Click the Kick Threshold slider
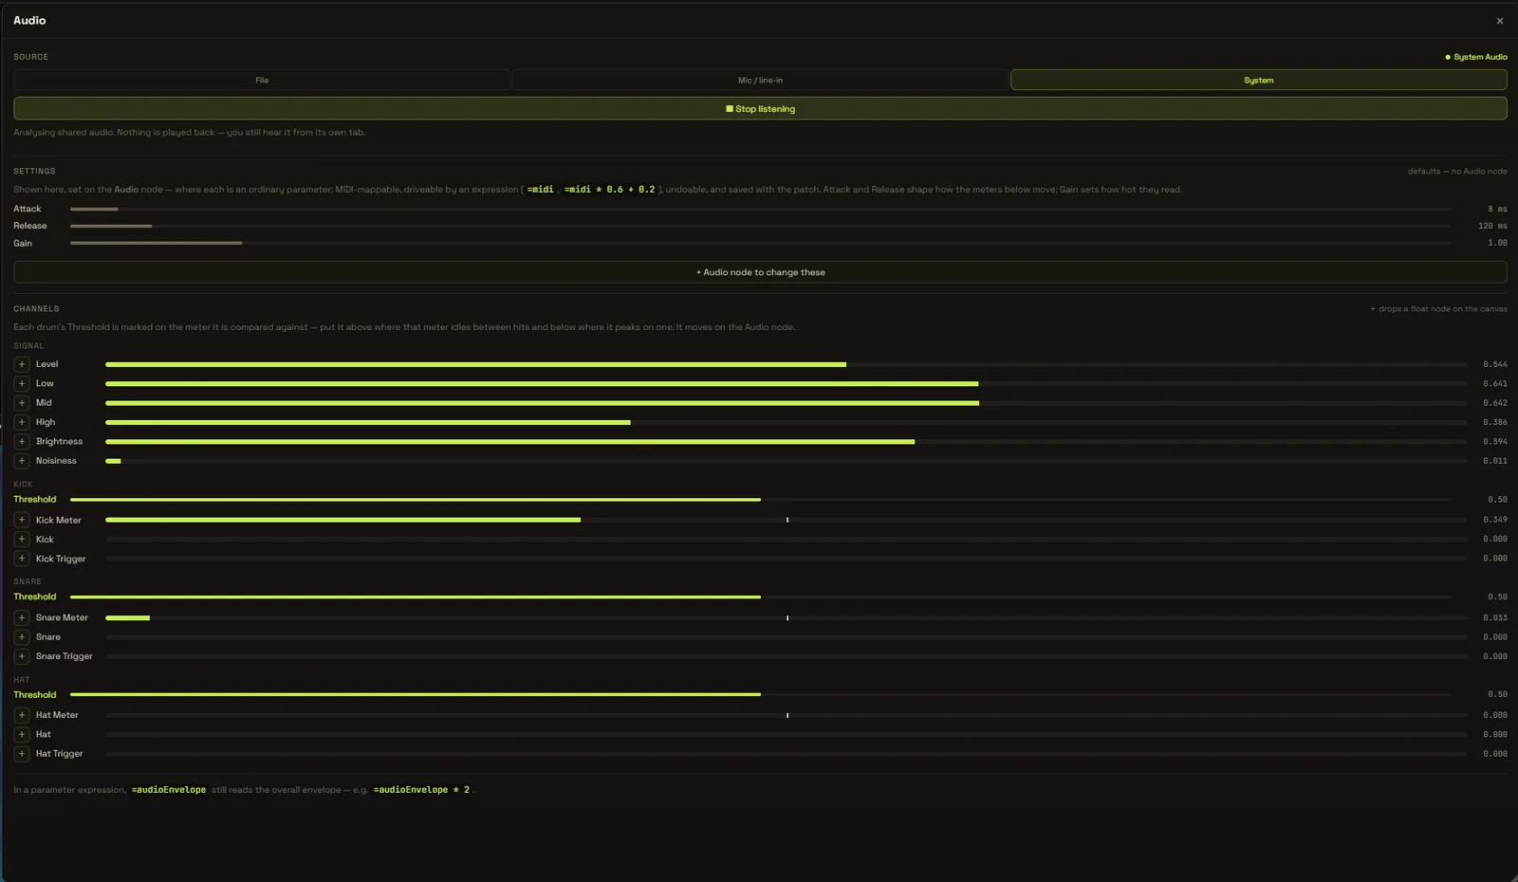Image resolution: width=1518 pixels, height=882 pixels. tap(760, 499)
